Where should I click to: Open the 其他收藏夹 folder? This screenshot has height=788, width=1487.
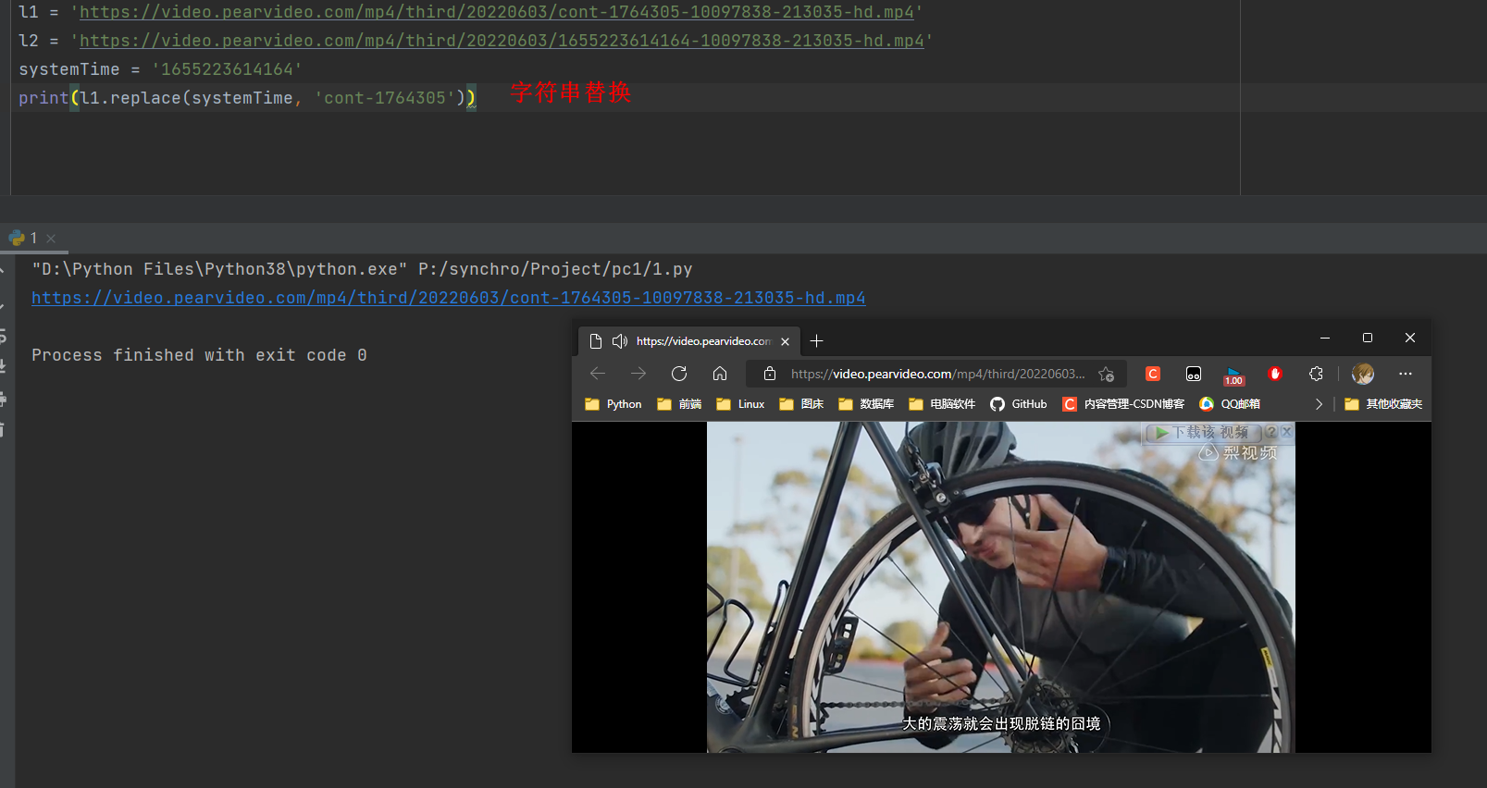click(1383, 404)
